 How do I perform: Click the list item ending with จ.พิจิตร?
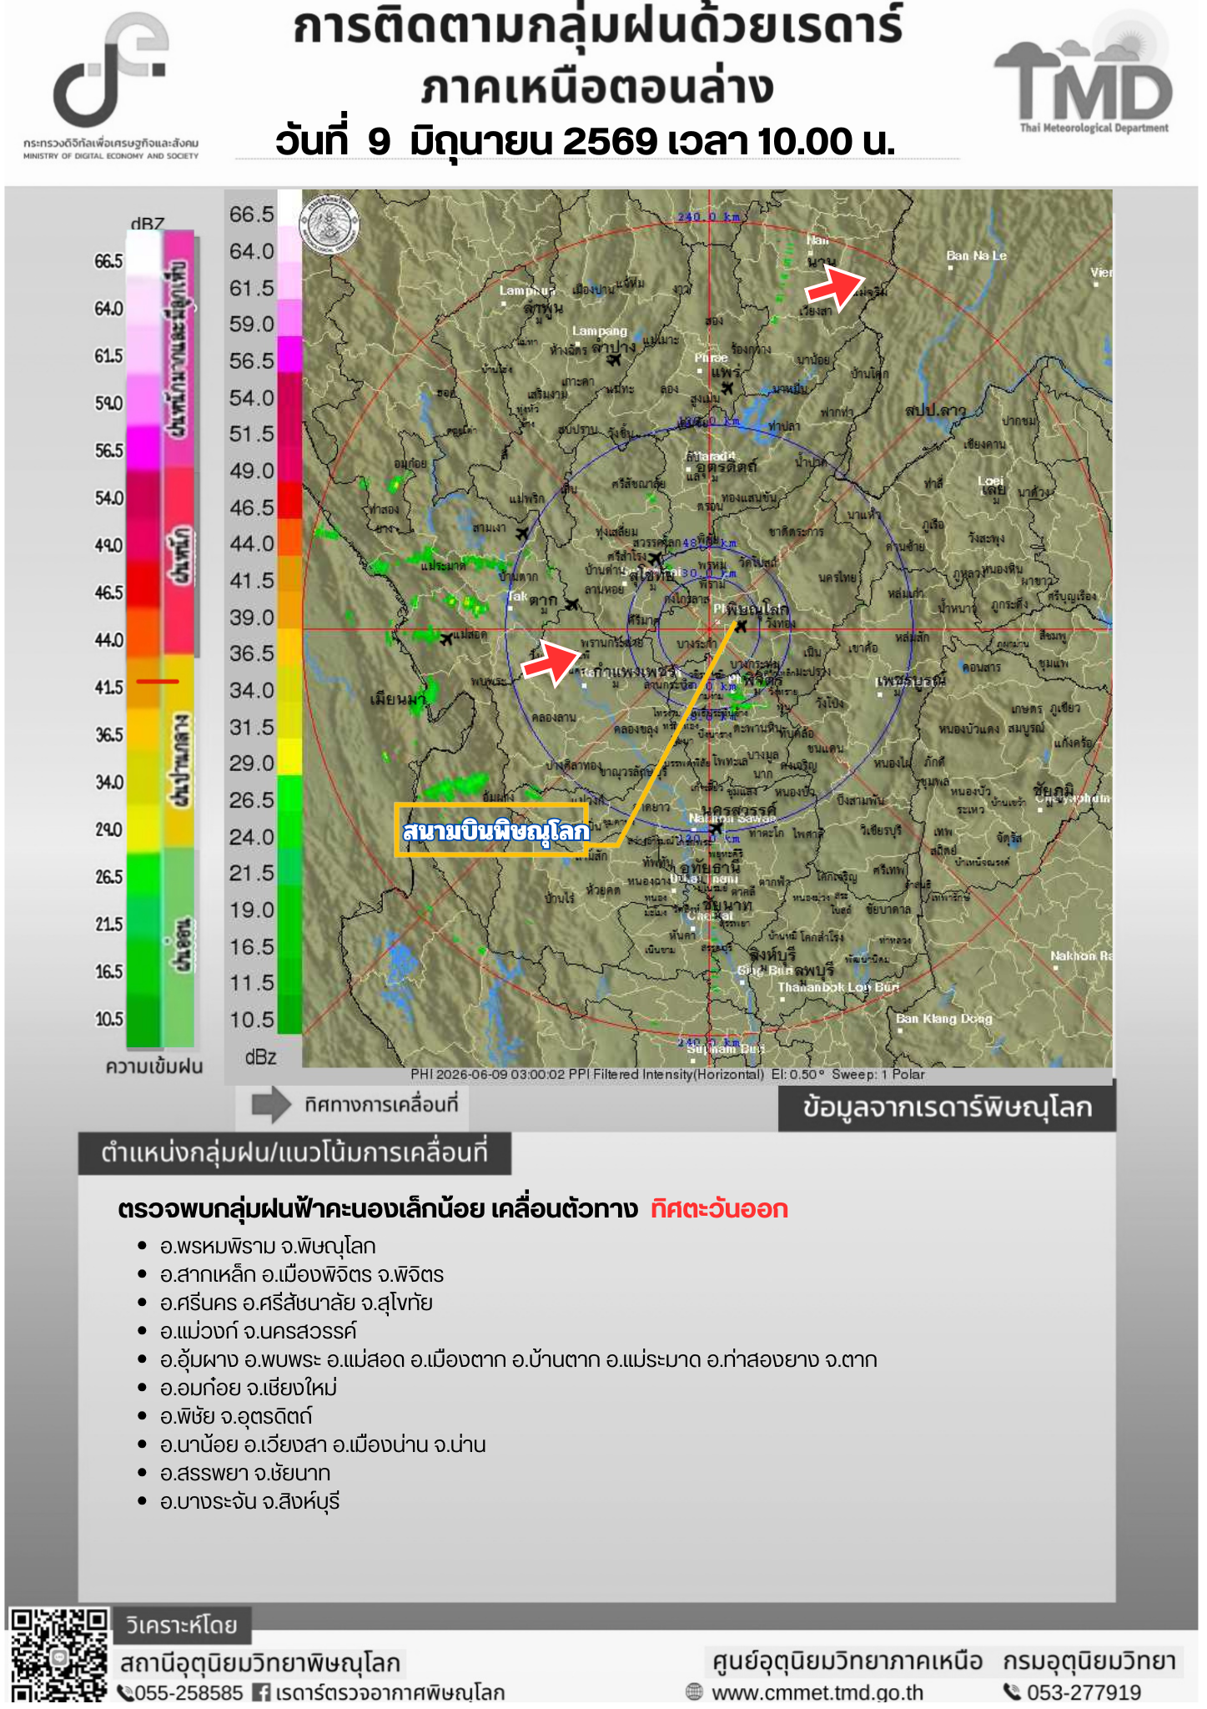[x=302, y=1275]
